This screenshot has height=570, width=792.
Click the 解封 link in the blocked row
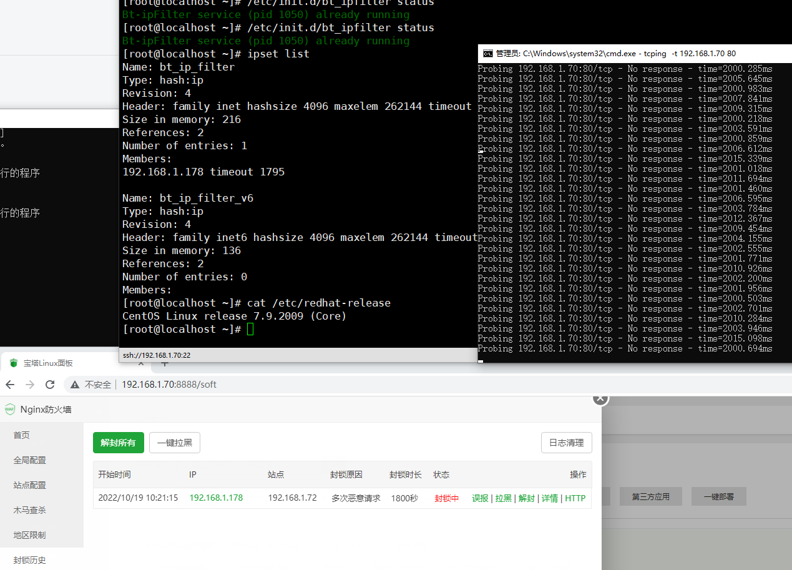point(527,498)
